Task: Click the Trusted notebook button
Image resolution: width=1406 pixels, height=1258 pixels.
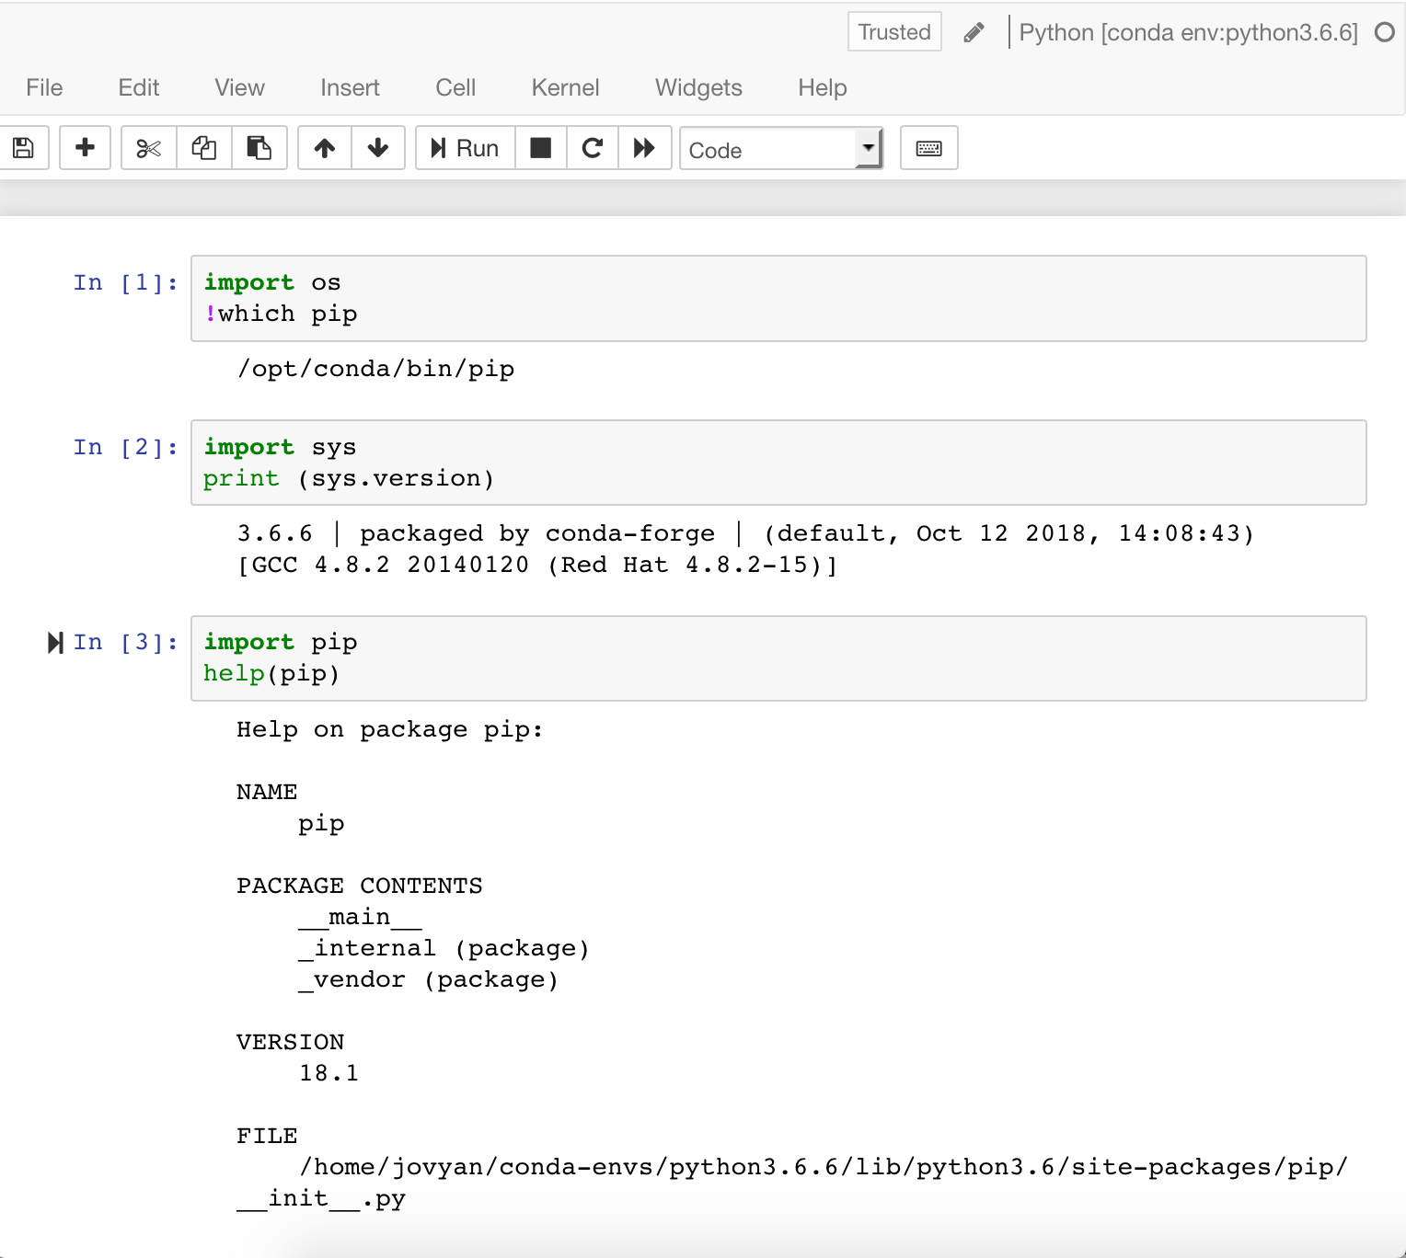Action: coord(893,31)
